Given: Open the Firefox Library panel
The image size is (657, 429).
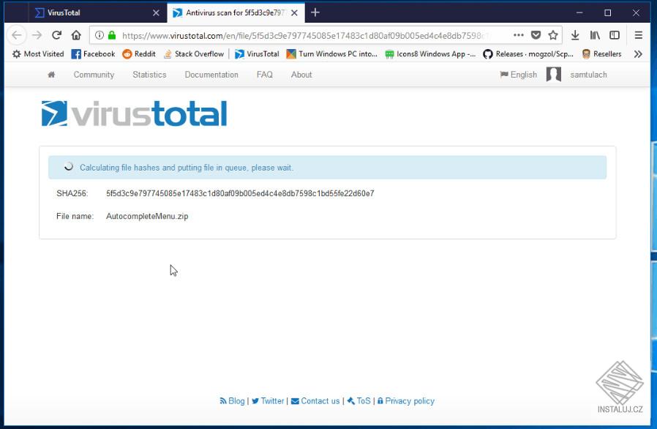Looking at the screenshot, I should point(596,34).
